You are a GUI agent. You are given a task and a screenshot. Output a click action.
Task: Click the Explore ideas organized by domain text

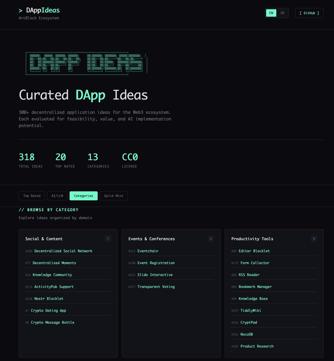(x=55, y=218)
